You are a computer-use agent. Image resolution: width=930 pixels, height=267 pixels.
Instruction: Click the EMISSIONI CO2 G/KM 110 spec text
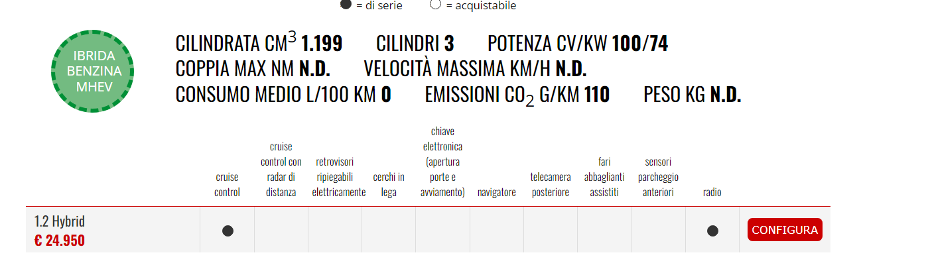point(517,95)
